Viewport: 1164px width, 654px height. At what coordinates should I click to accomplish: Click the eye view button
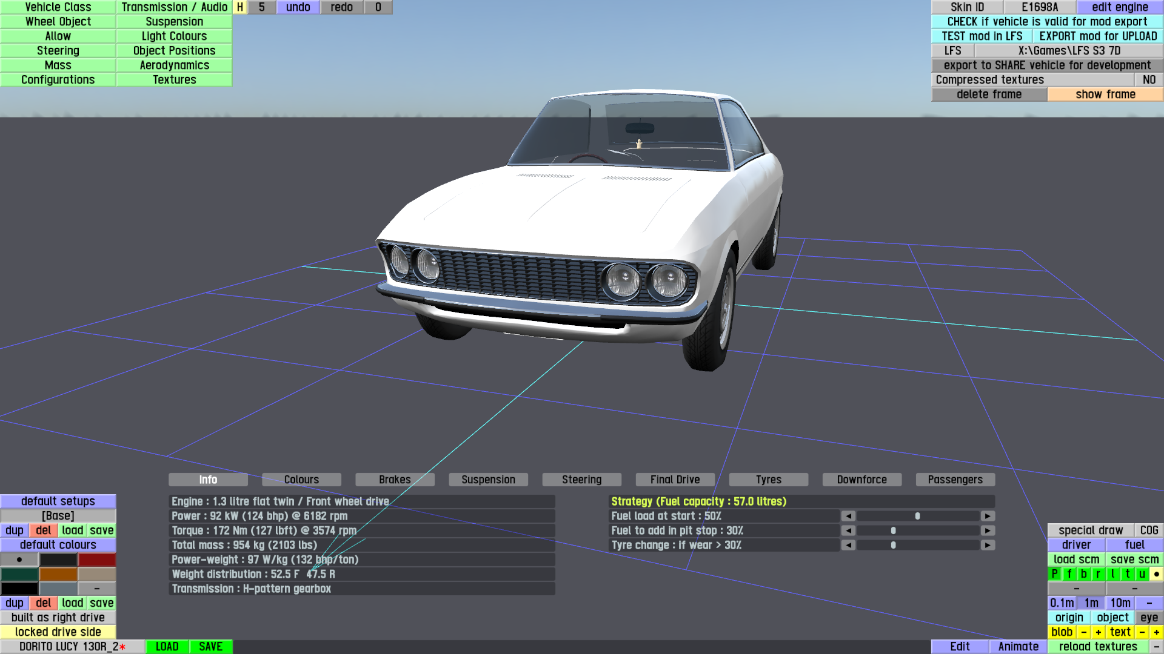click(x=1149, y=618)
